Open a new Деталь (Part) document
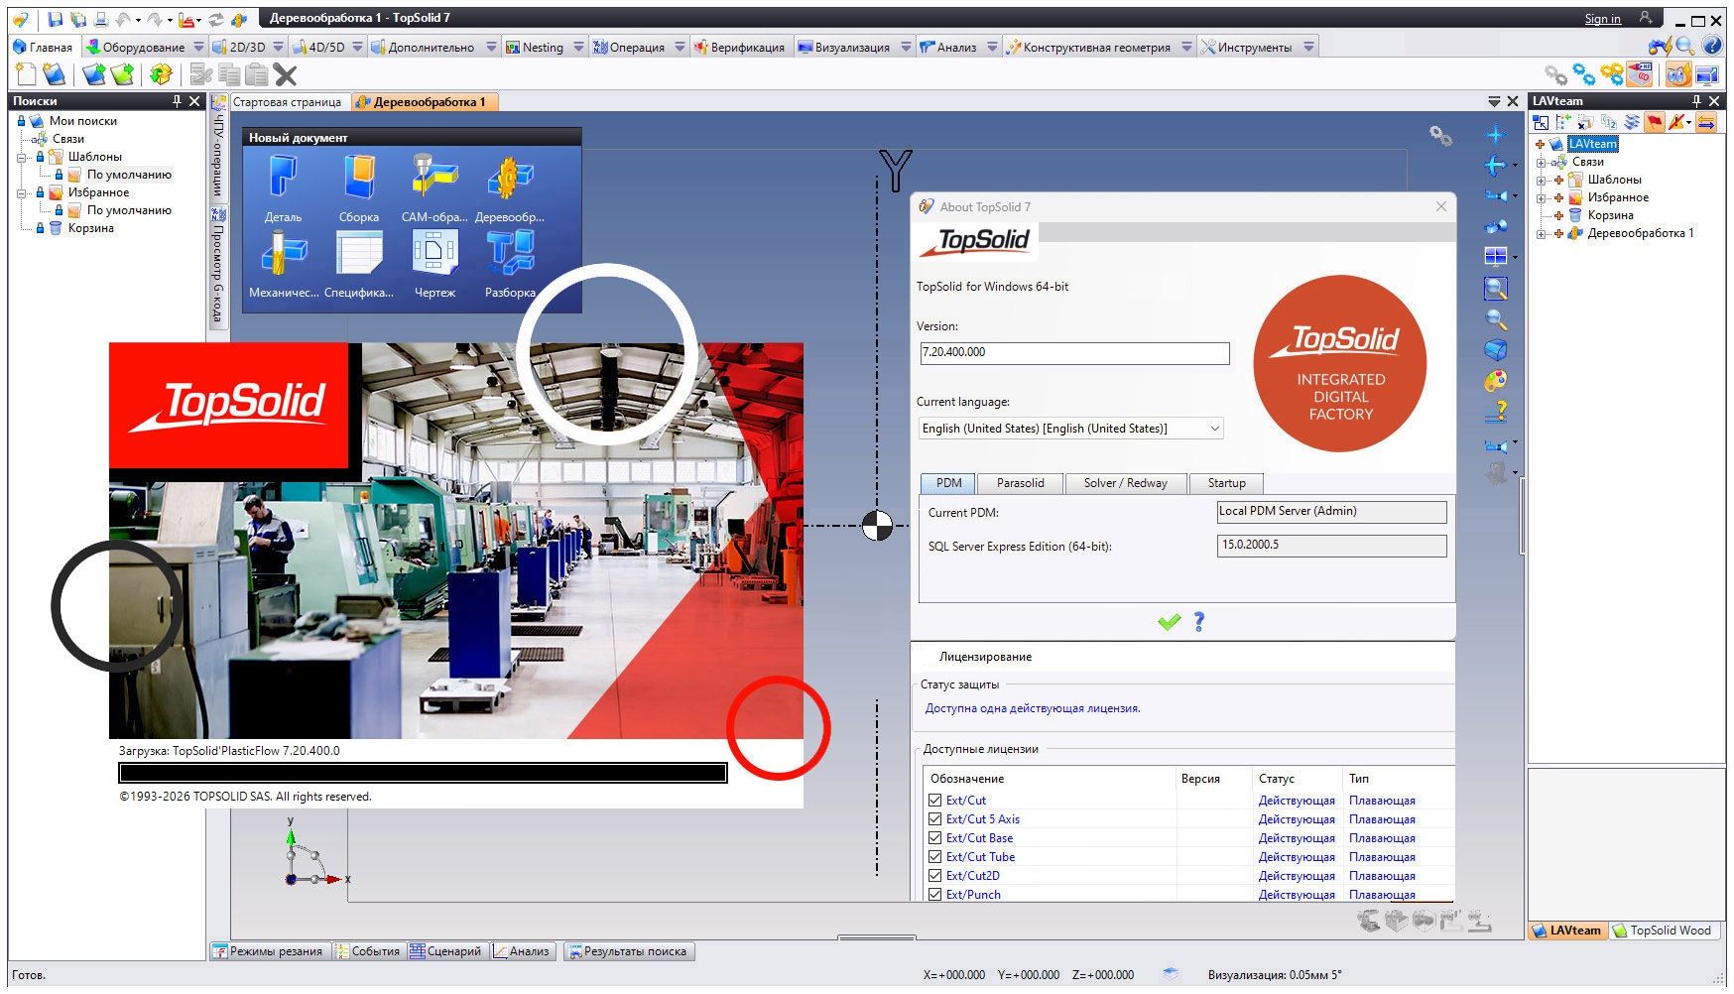 tap(283, 181)
